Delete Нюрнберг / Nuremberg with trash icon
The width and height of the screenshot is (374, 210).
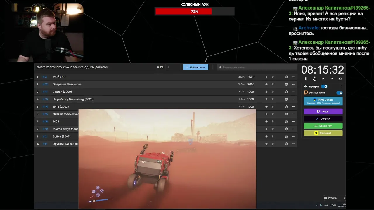pyautogui.click(x=286, y=99)
